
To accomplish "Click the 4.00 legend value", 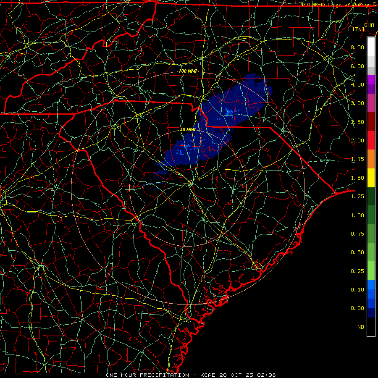I will tap(357, 84).
